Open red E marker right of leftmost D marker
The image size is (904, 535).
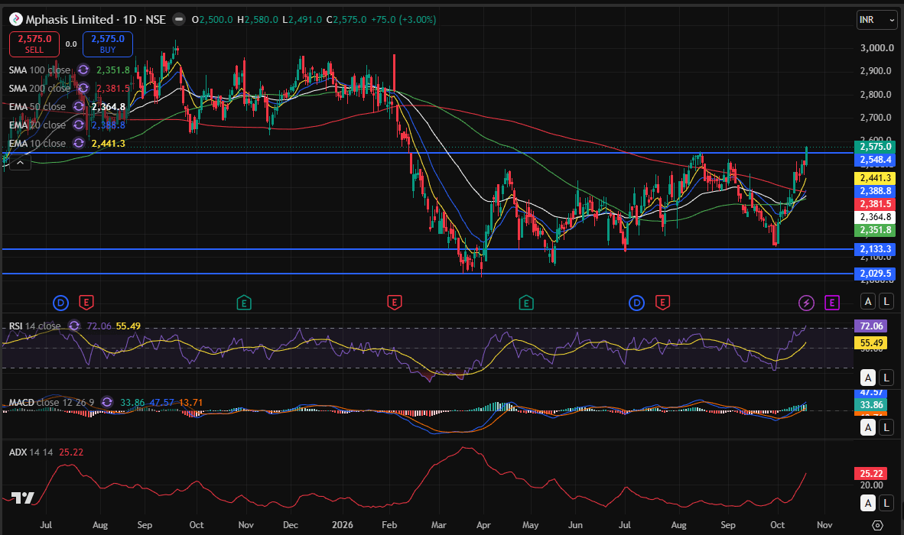(x=86, y=303)
